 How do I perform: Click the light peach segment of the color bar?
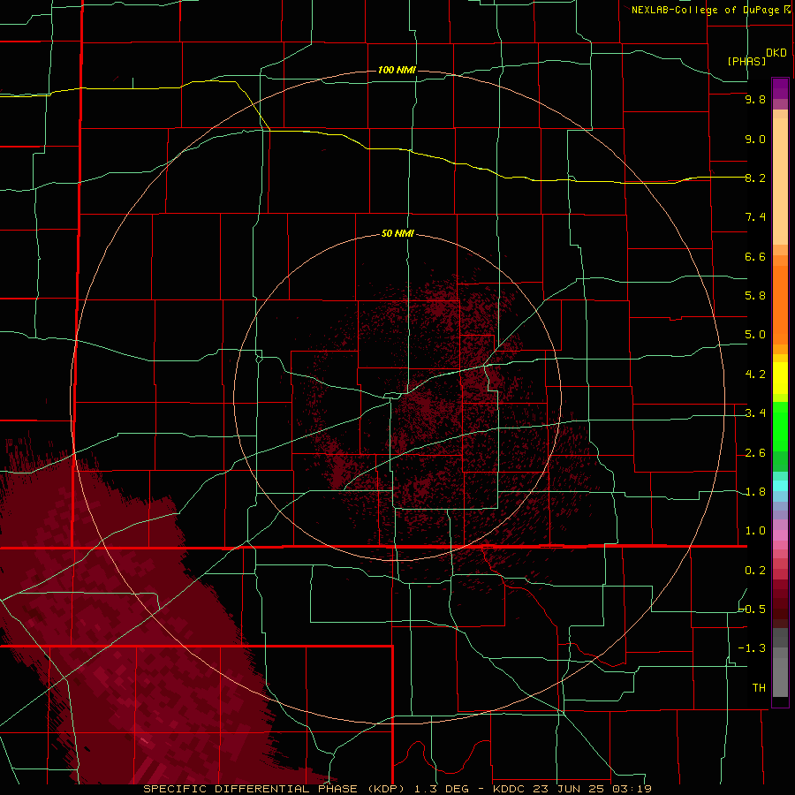coord(780,181)
